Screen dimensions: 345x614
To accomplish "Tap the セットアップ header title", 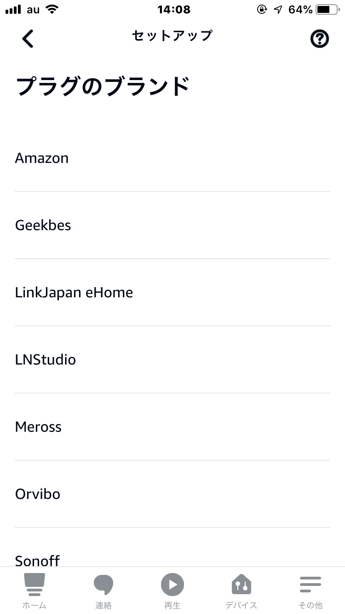I will (x=172, y=35).
